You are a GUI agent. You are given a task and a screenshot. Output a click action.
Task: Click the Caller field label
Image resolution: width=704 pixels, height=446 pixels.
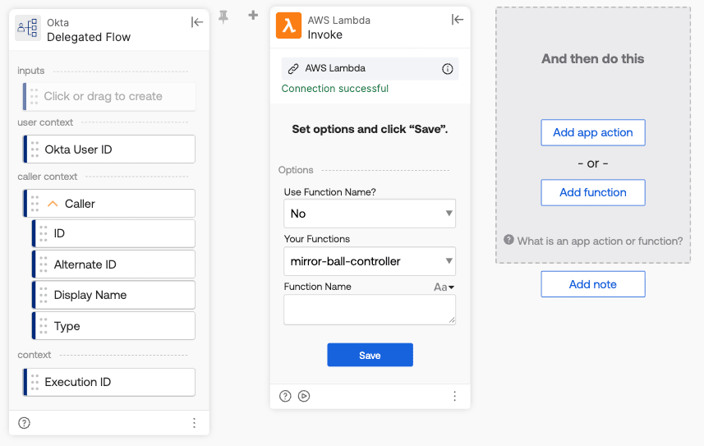point(80,204)
